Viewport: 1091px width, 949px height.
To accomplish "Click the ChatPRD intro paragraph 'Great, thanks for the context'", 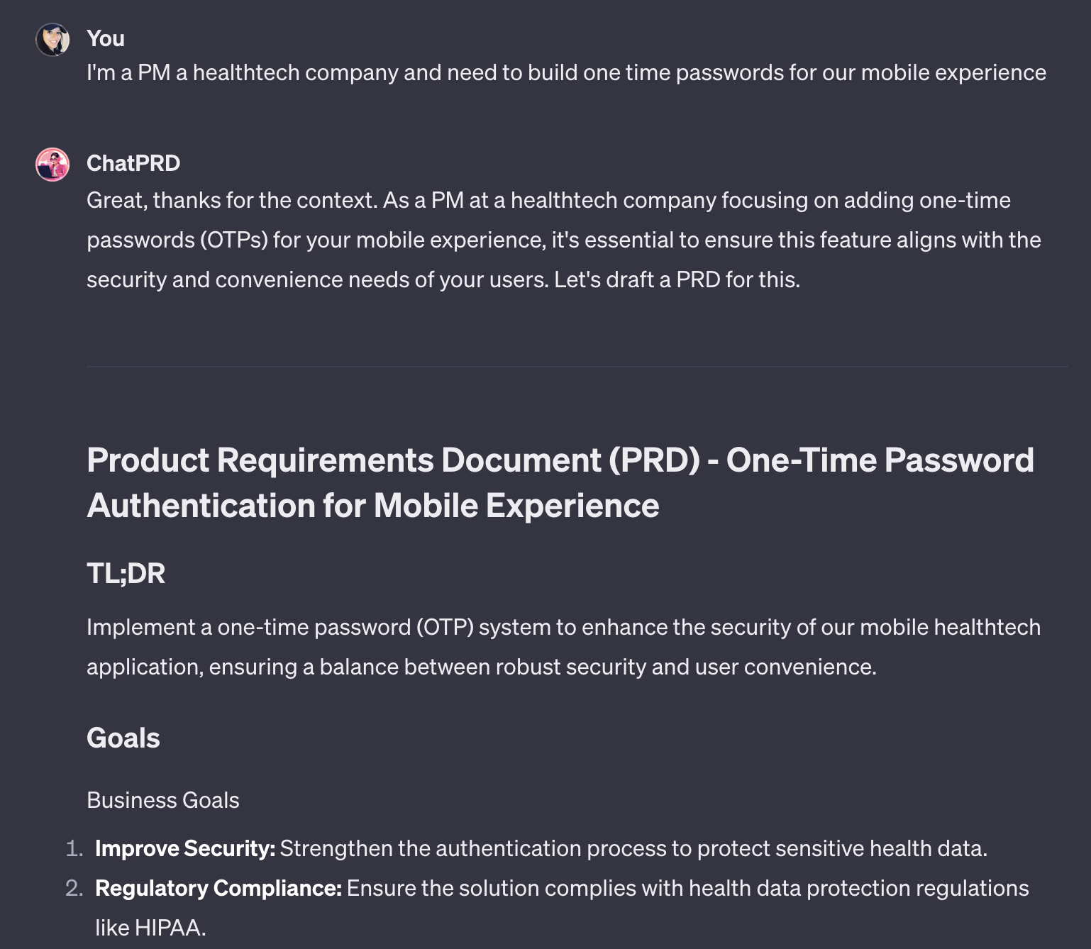I will click(564, 240).
